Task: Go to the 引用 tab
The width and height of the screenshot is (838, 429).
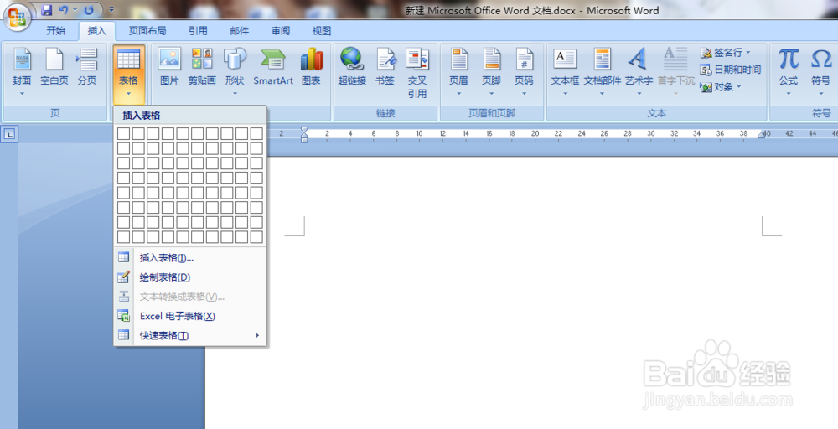Action: pyautogui.click(x=198, y=31)
